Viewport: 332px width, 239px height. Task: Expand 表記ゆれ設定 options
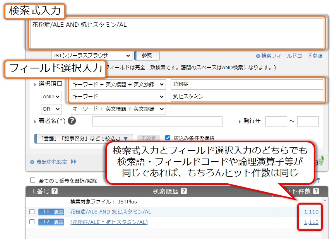tap(53, 162)
